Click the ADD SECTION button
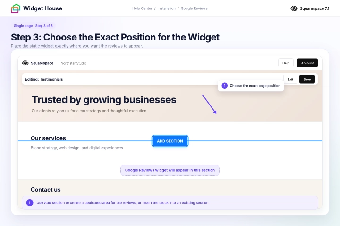 170,141
